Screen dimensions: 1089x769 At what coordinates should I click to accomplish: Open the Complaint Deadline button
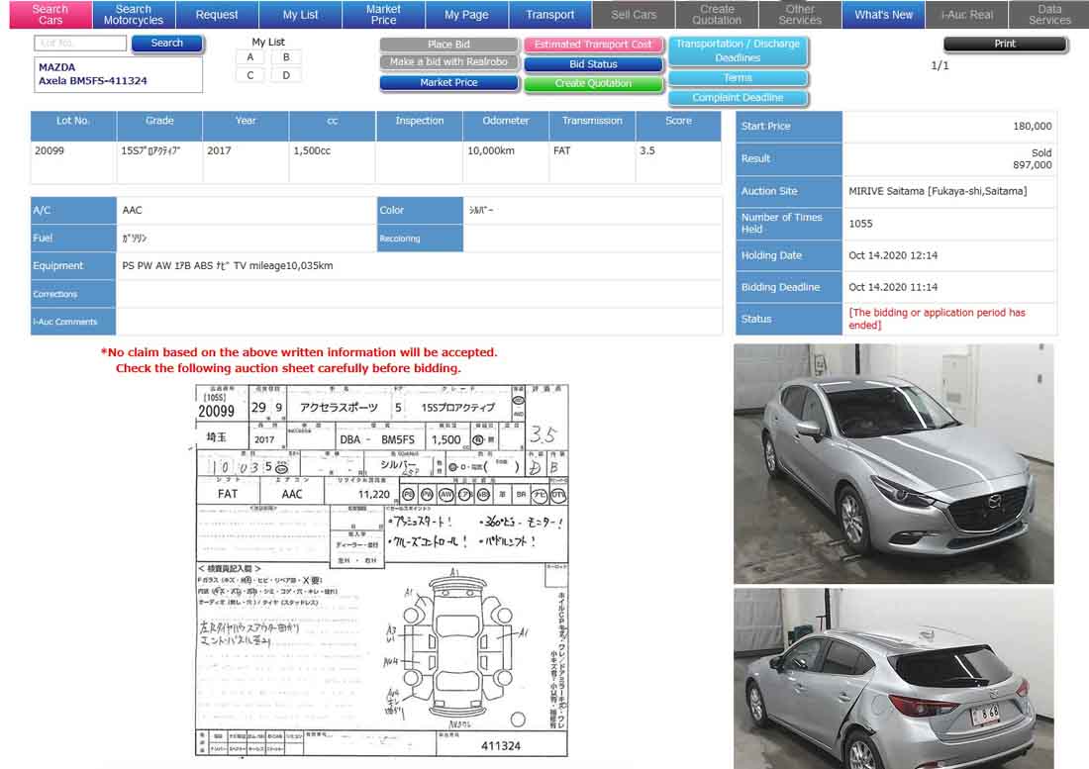[x=739, y=98]
